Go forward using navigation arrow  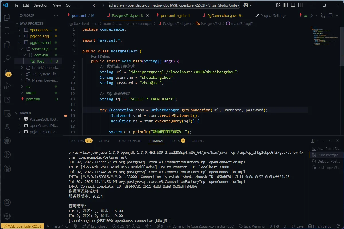(x=103, y=5)
